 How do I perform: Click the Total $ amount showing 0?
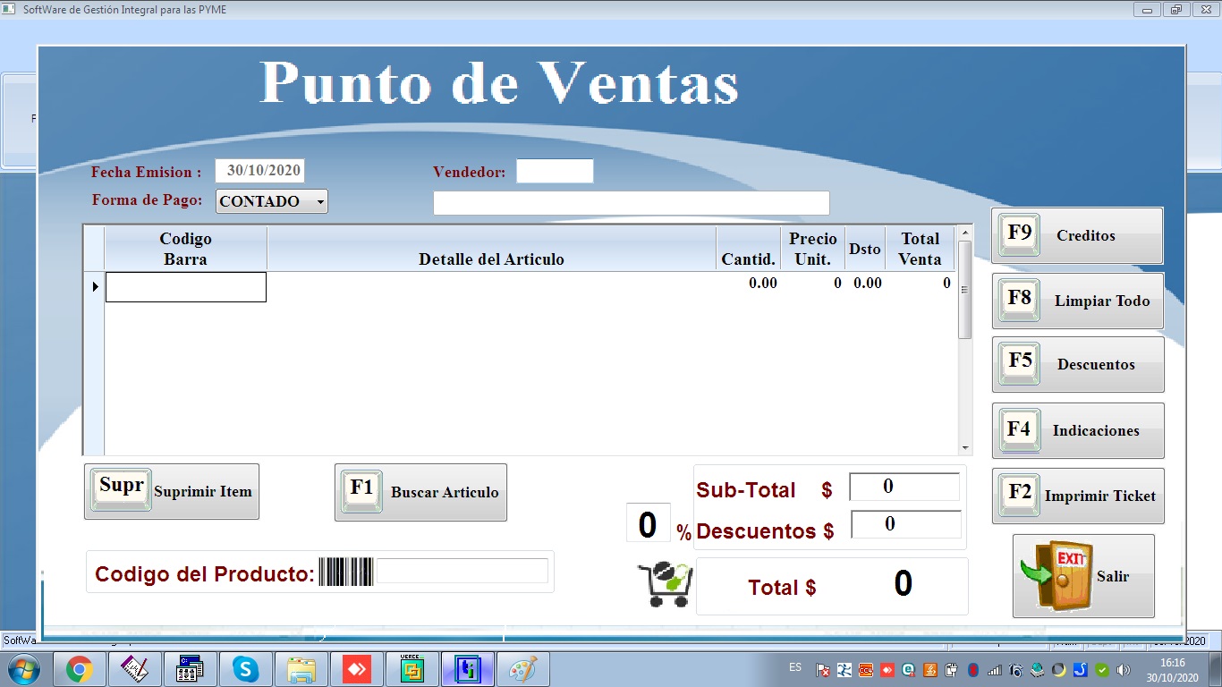(x=904, y=583)
